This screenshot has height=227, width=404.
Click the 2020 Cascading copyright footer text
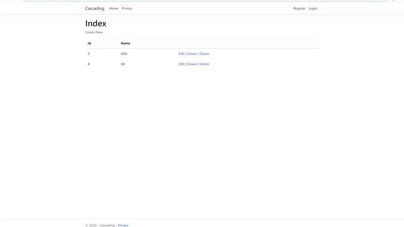100,225
